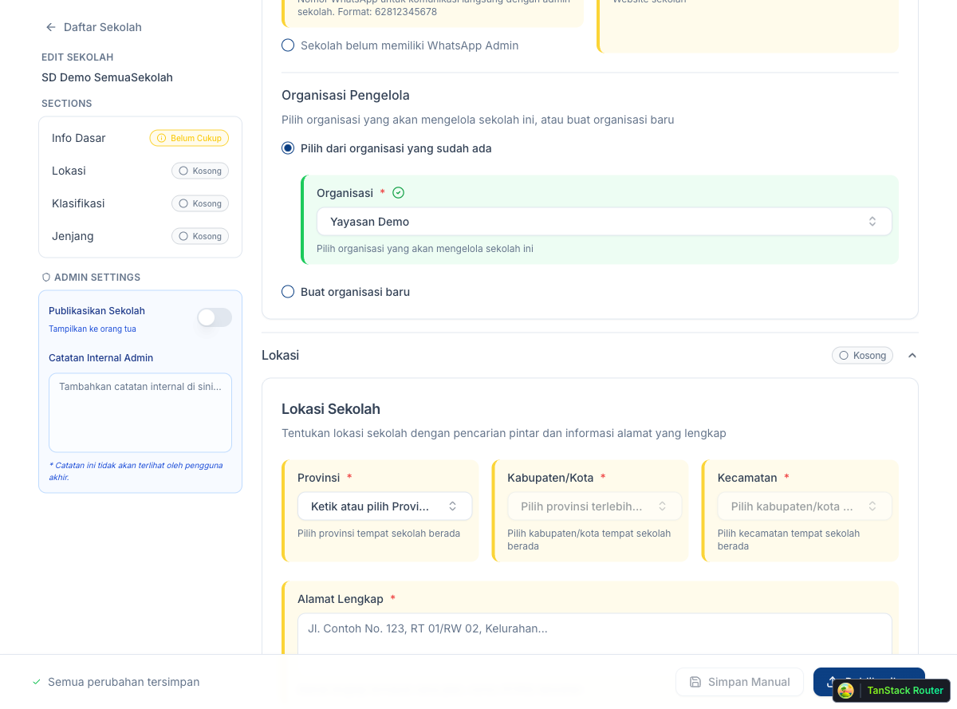
Task: Go to Klasifikasi section in sidebar
Action: [x=78, y=203]
